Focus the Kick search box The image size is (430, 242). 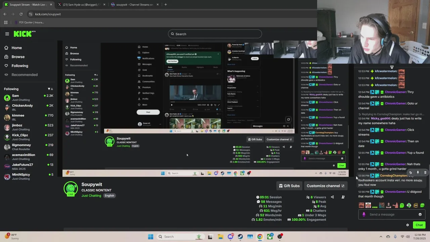pos(215,34)
